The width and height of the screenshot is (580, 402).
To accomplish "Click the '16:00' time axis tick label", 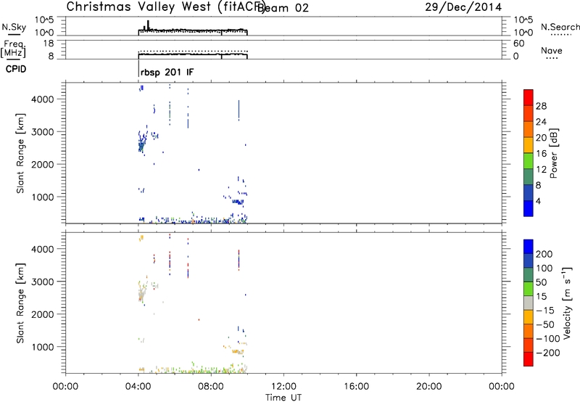I will pos(356,387).
